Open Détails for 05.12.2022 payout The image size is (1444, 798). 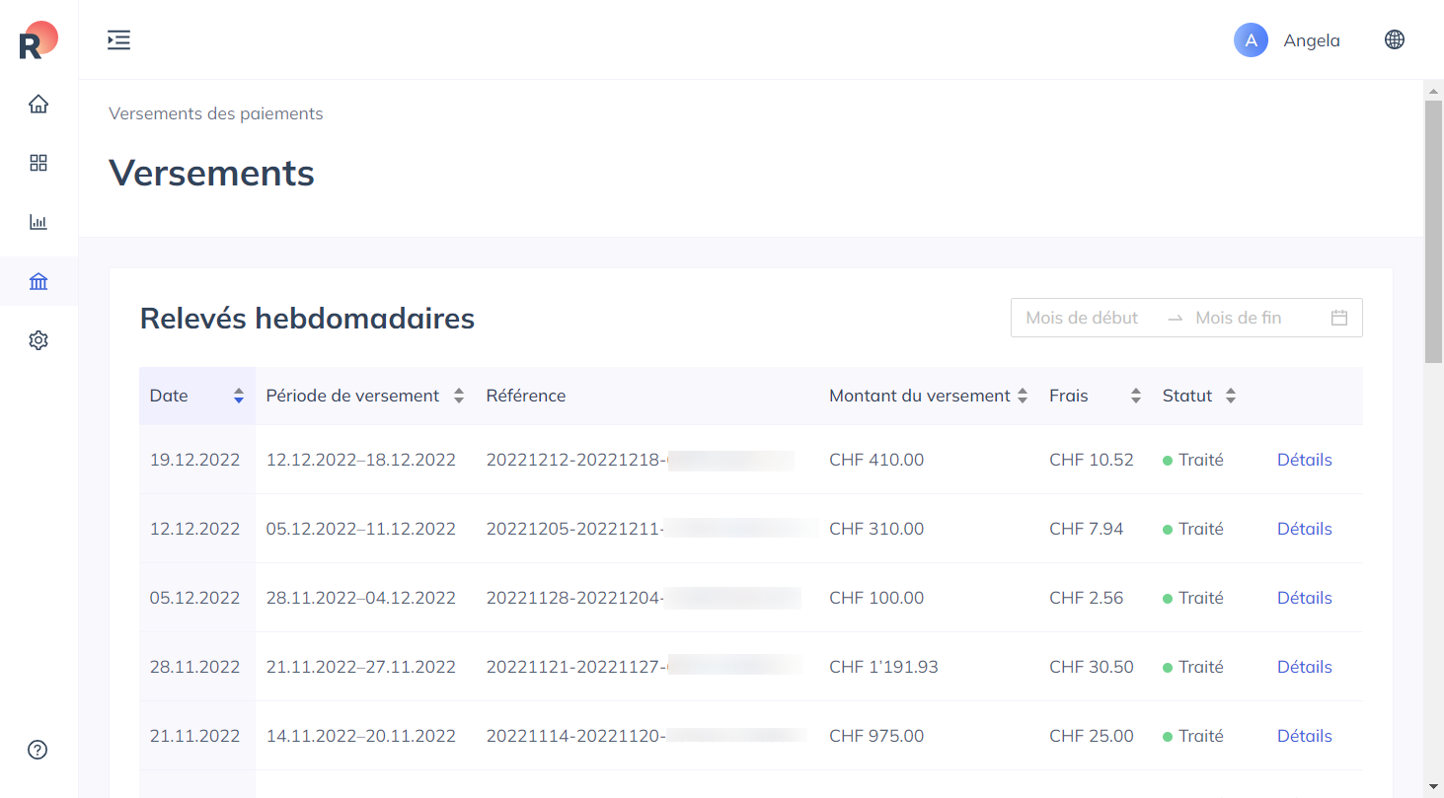1305,598
